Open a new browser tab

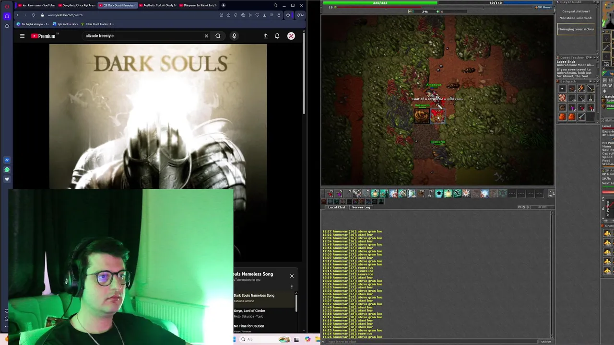coord(223,5)
